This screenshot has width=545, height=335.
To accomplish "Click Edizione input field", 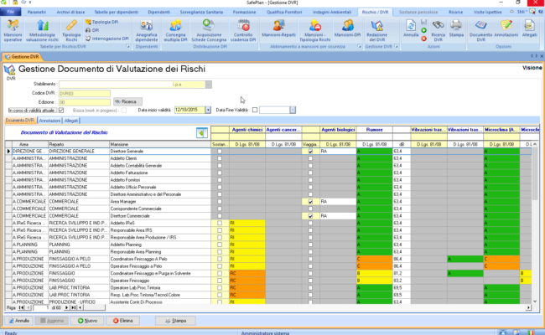I will pos(85,102).
